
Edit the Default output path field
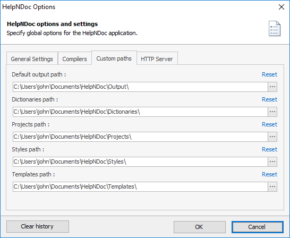coord(140,87)
